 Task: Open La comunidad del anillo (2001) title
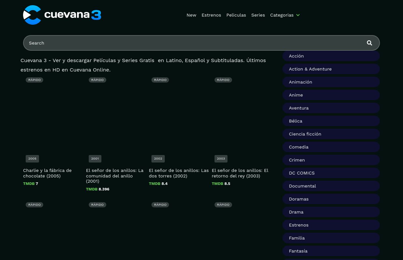coord(115,176)
